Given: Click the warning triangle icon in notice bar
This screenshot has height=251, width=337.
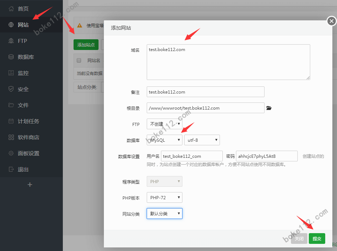Looking at the screenshot, I should point(80,25).
